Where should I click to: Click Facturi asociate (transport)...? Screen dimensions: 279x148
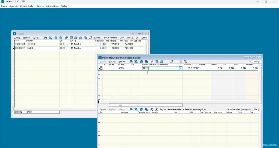click(x=239, y=110)
